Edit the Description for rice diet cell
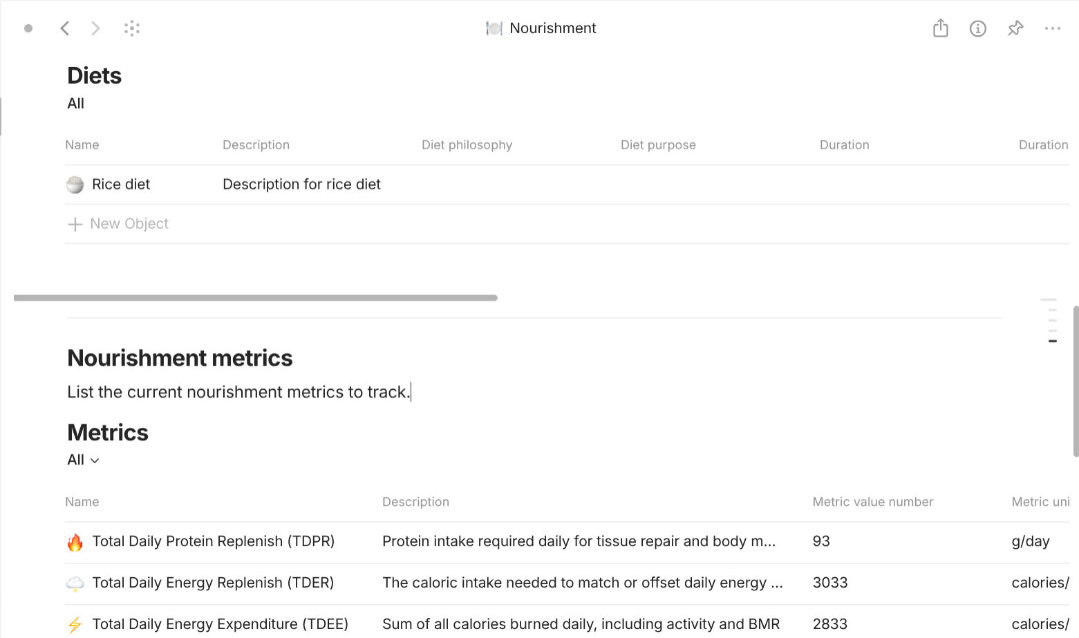The image size is (1079, 638). point(301,184)
